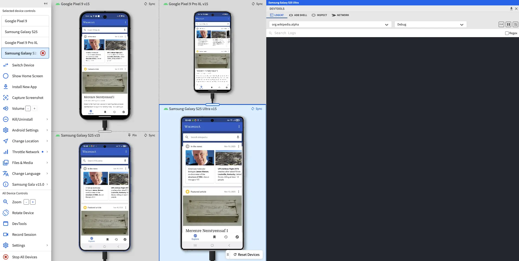Switch to the ADB SHELL tab

pyautogui.click(x=298, y=15)
